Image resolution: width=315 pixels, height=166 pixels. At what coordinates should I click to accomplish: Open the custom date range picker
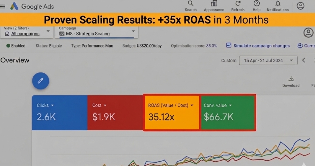(268, 60)
